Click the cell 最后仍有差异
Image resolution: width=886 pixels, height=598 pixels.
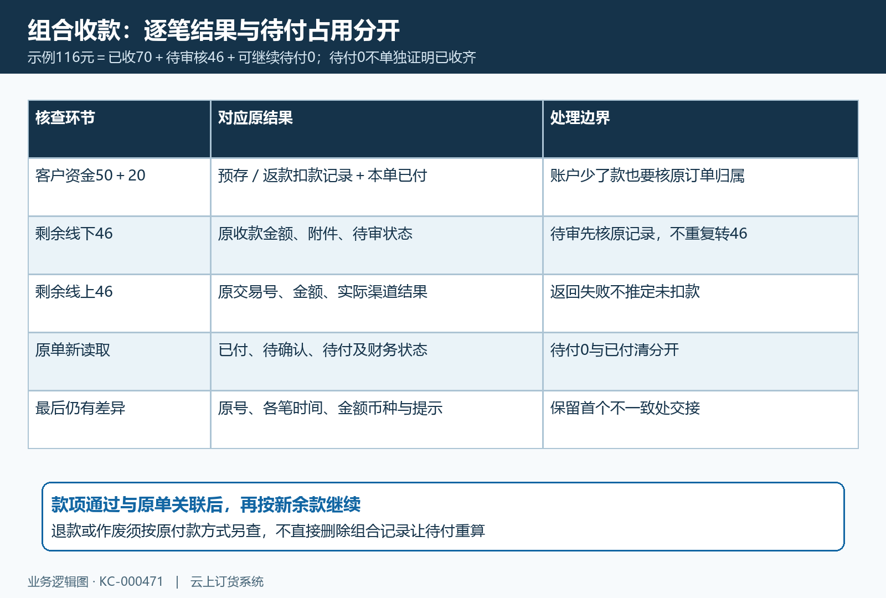pos(119,420)
